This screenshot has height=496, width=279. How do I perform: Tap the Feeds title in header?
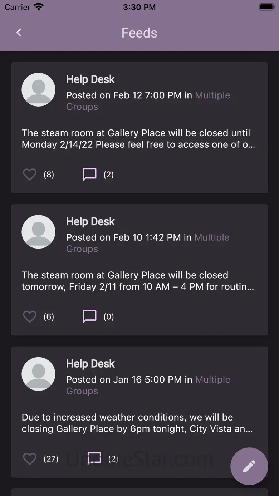pyautogui.click(x=139, y=33)
